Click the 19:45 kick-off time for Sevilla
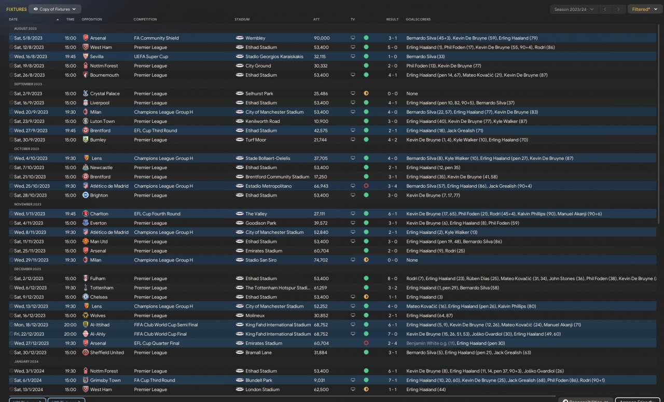 71,57
